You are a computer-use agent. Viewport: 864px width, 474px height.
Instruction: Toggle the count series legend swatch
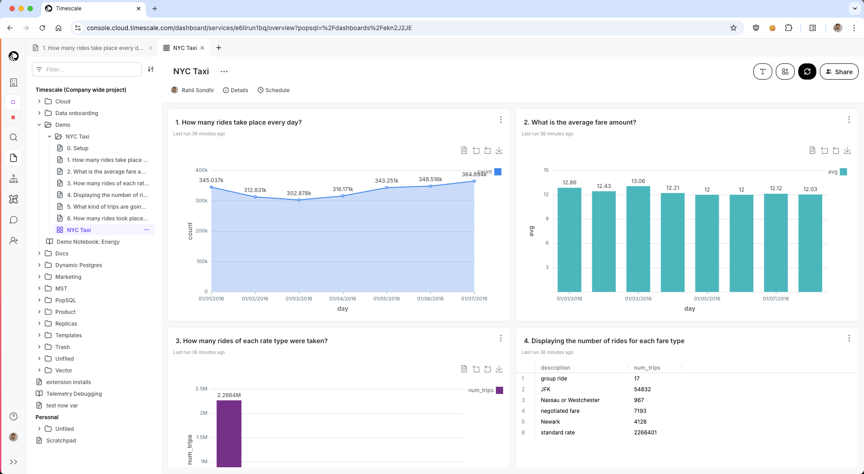point(498,172)
